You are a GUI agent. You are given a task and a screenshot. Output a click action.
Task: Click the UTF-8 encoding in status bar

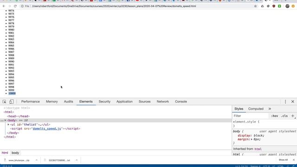click(x=266, y=166)
